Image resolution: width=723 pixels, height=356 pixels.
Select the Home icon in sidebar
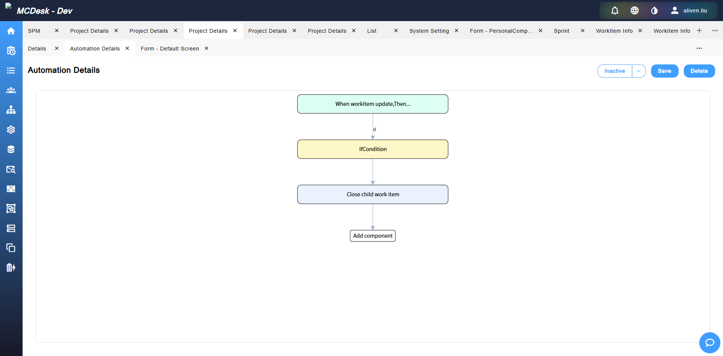(x=11, y=31)
